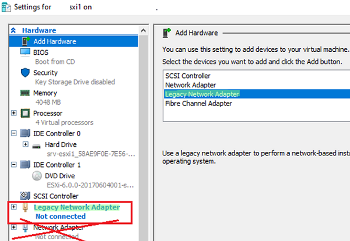Click the Add Hardware tree icon
Screen dimensions: 350x241
(26, 41)
